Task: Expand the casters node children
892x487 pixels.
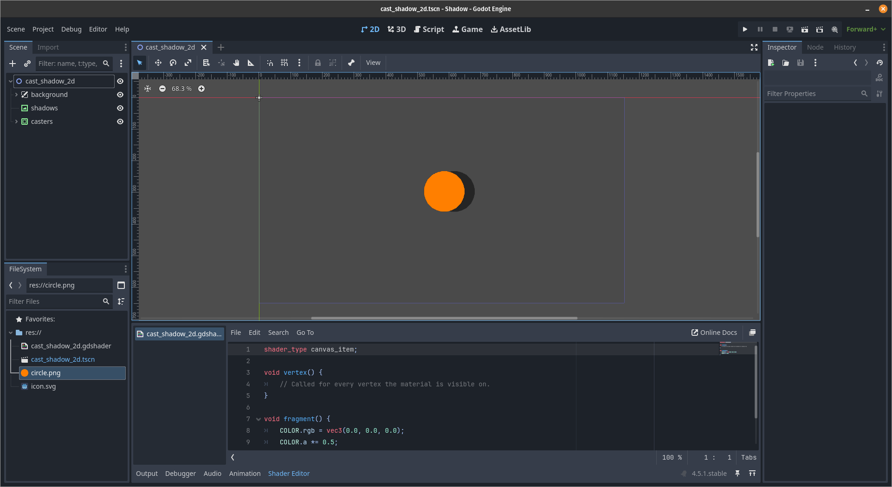Action: (x=17, y=122)
